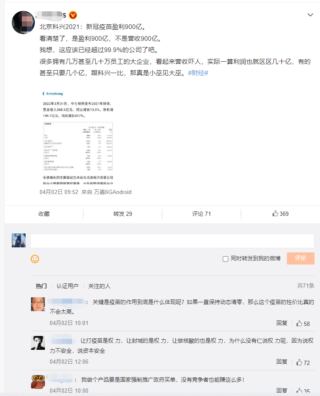Click the owl avatar of third commenter
320x396 pixels.
coord(38,382)
